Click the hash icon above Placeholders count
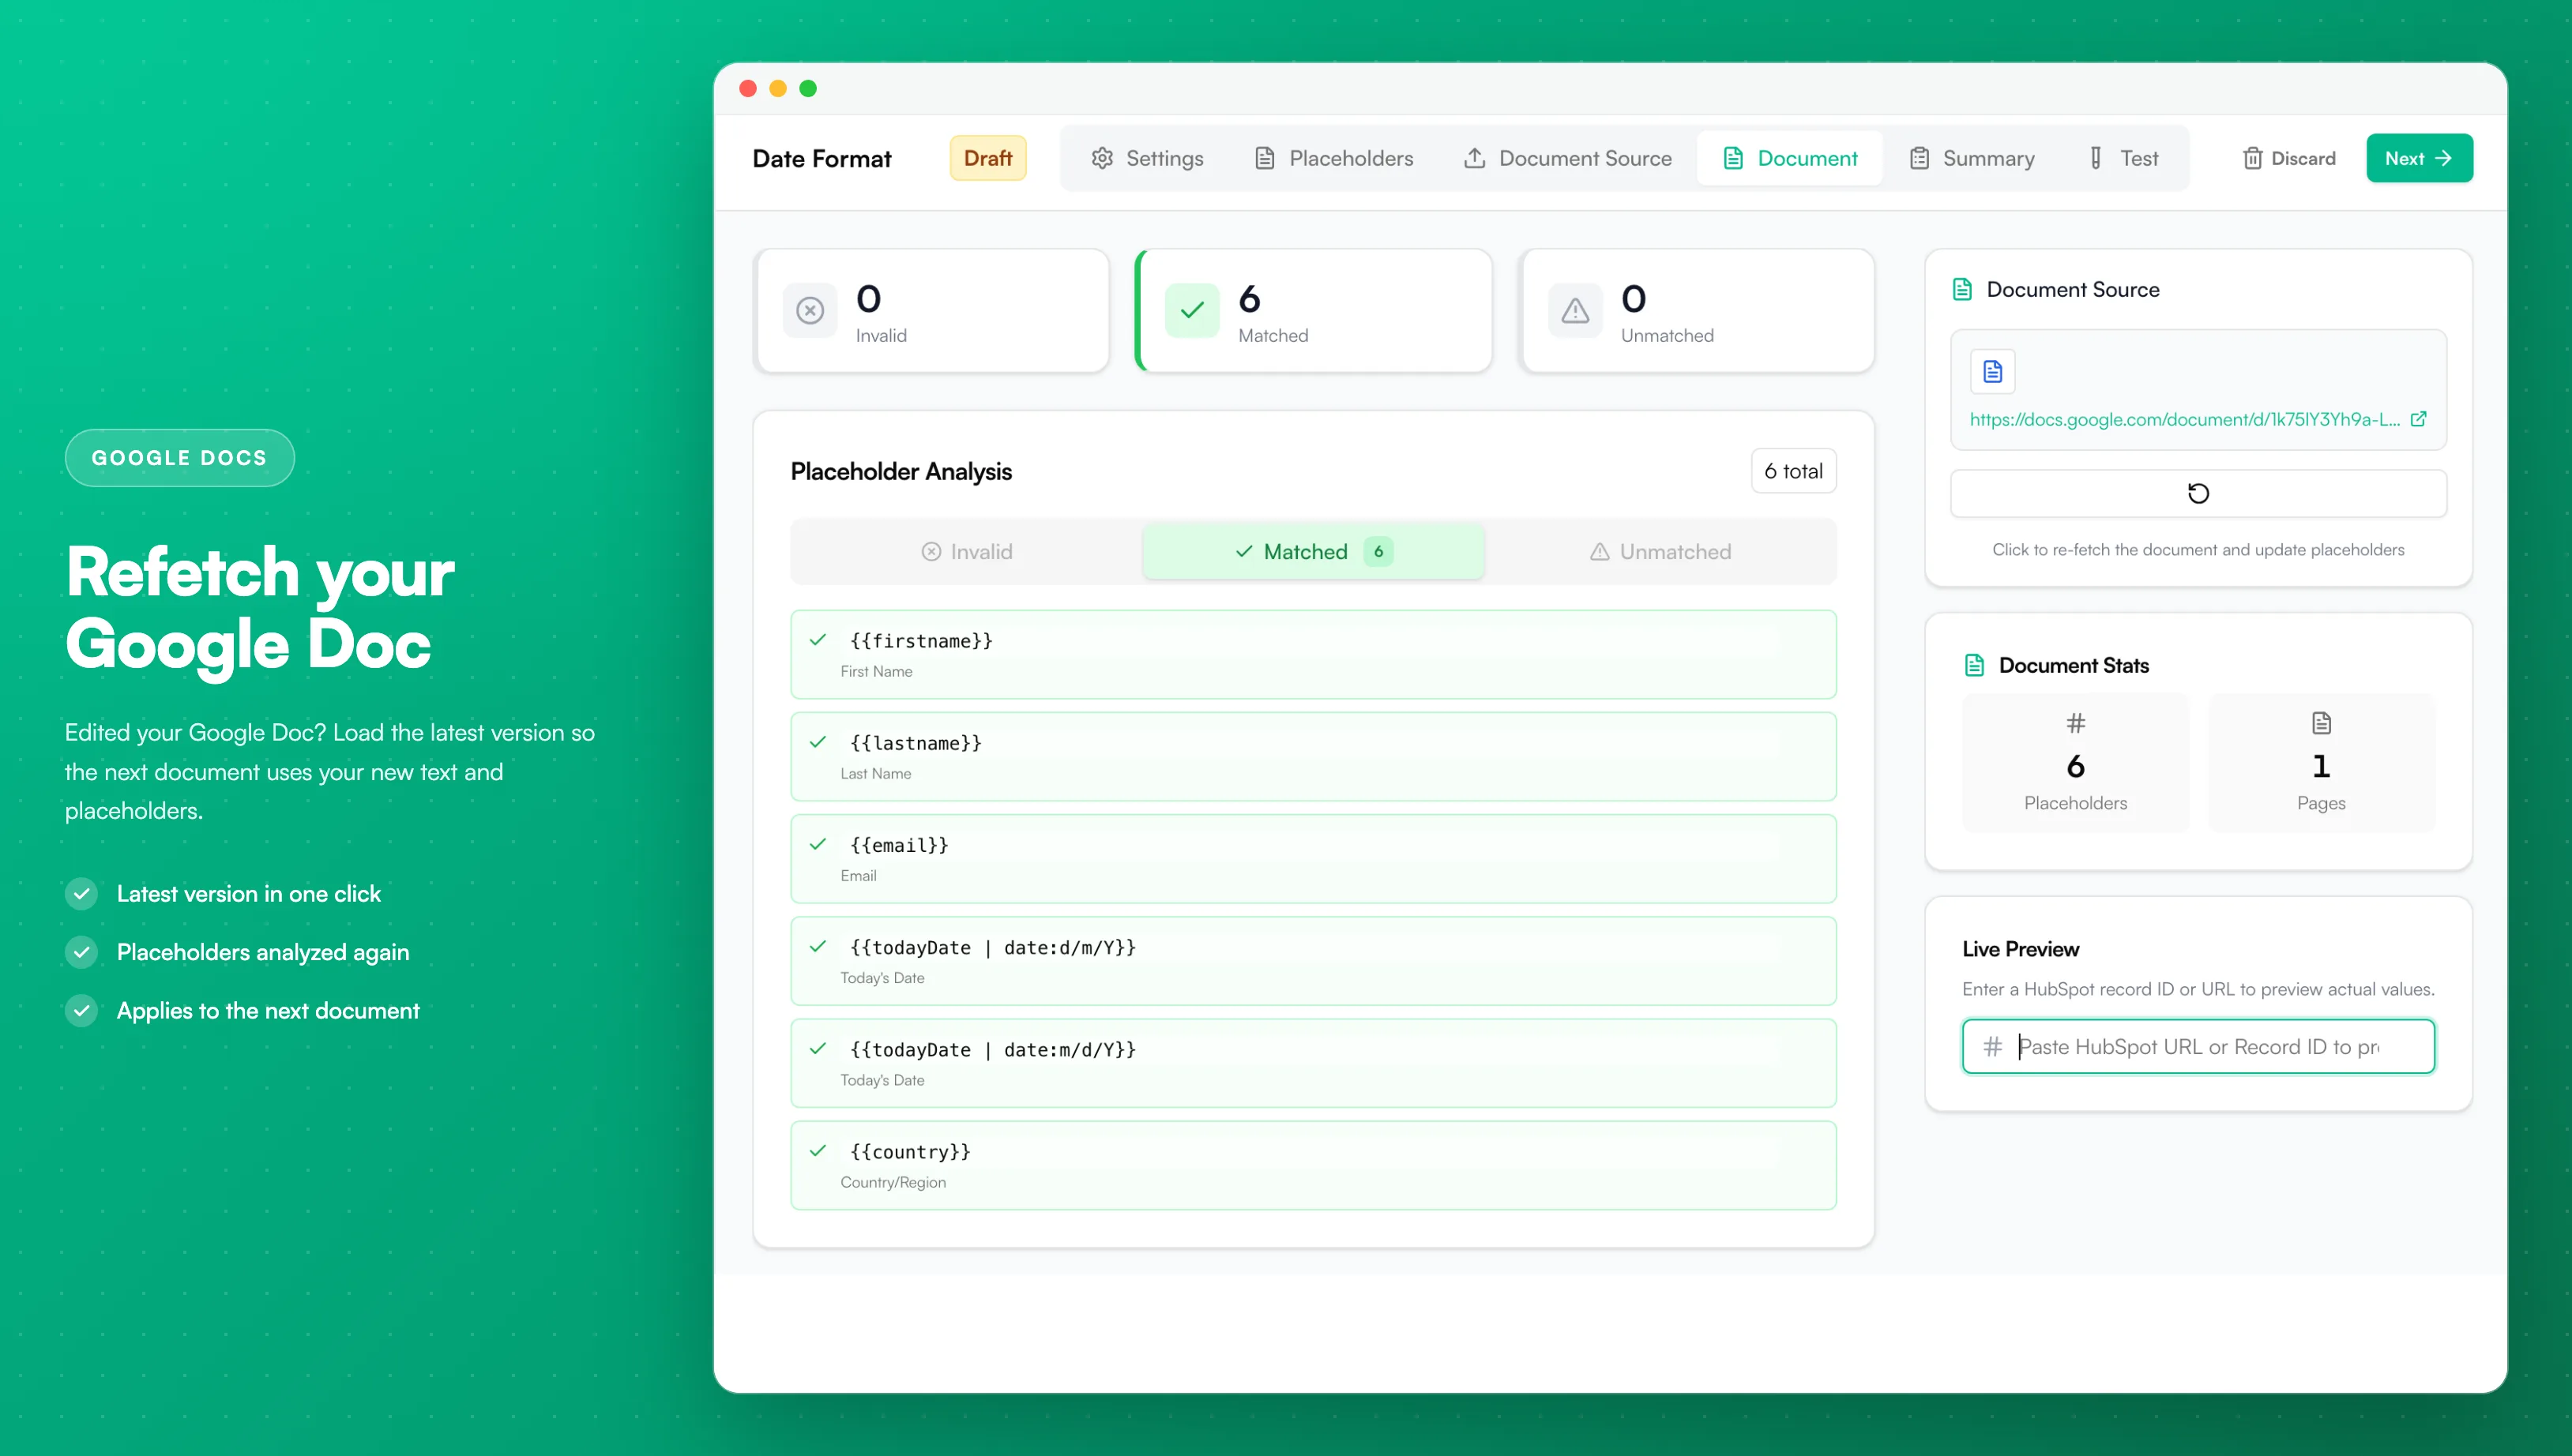The height and width of the screenshot is (1456, 2572). [2075, 723]
